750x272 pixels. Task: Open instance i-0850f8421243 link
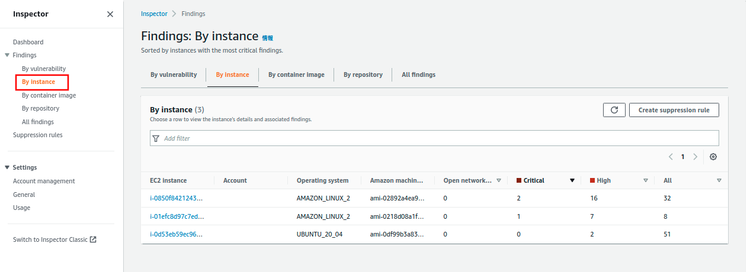[176, 199]
